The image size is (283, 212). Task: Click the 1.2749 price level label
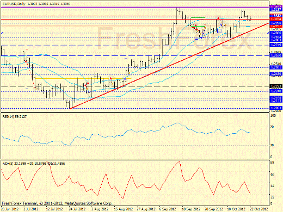pyautogui.click(x=276, y=45)
